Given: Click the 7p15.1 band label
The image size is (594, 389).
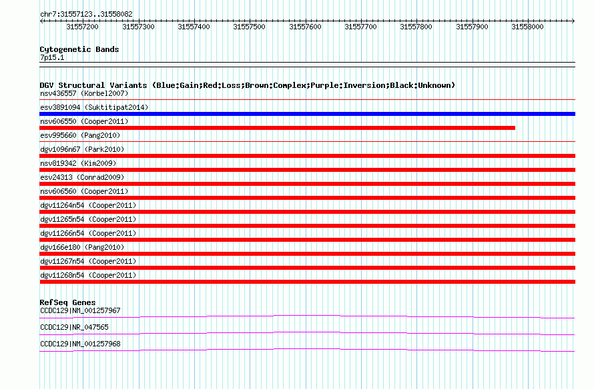Looking at the screenshot, I should pos(52,57).
